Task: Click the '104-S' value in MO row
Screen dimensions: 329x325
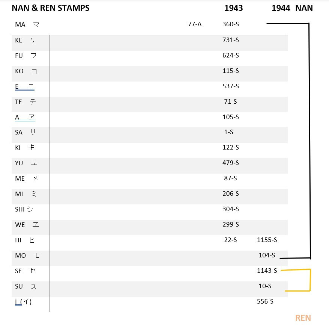Action: pyautogui.click(x=267, y=255)
